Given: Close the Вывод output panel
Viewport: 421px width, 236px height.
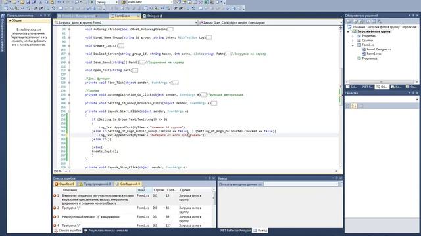Looking at the screenshot, I should pos(341,178).
